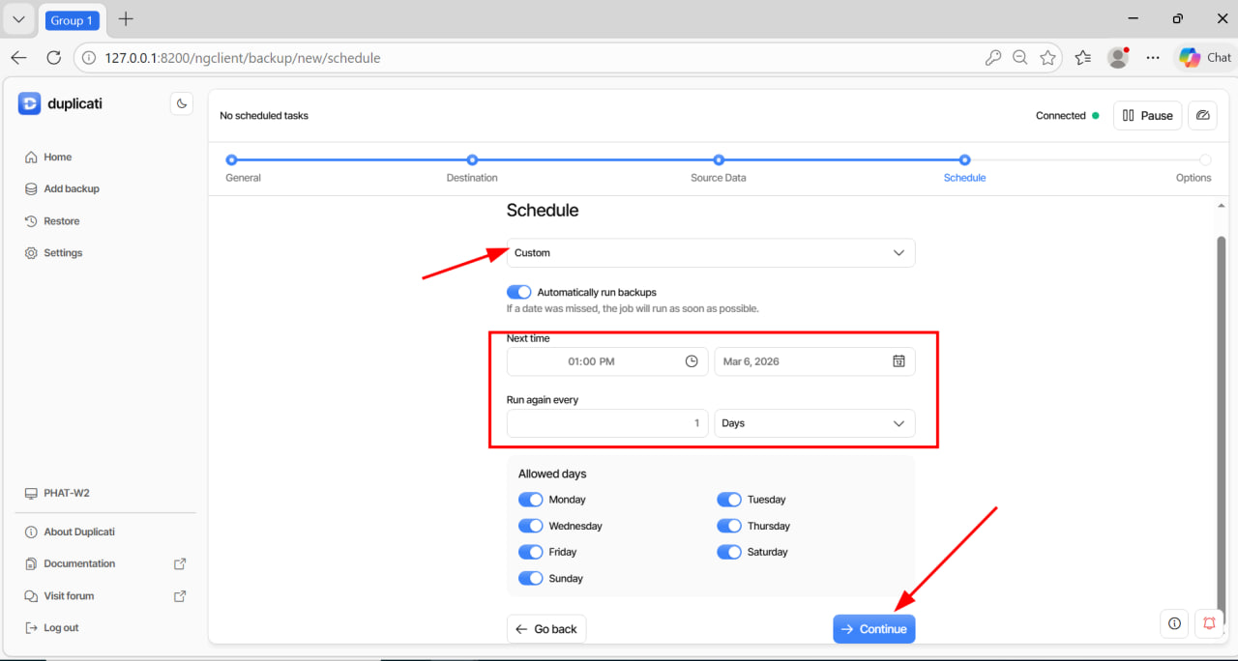Disable Automatically run backups toggle

(519, 292)
